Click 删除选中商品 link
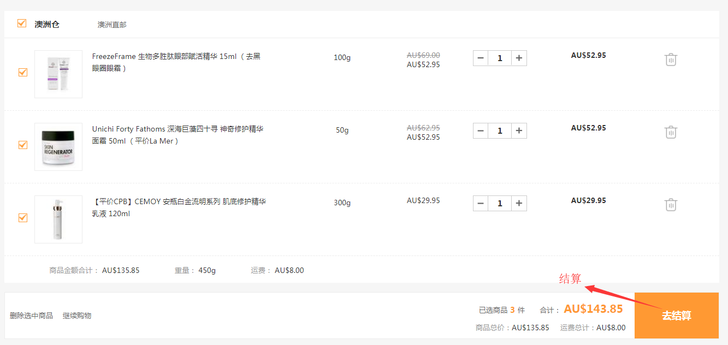Screen dimensions: 728x345 (31, 316)
